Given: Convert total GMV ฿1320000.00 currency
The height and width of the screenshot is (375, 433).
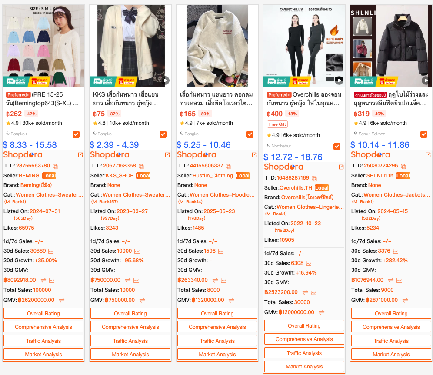Looking at the screenshot, I should pyautogui.click(x=231, y=300).
